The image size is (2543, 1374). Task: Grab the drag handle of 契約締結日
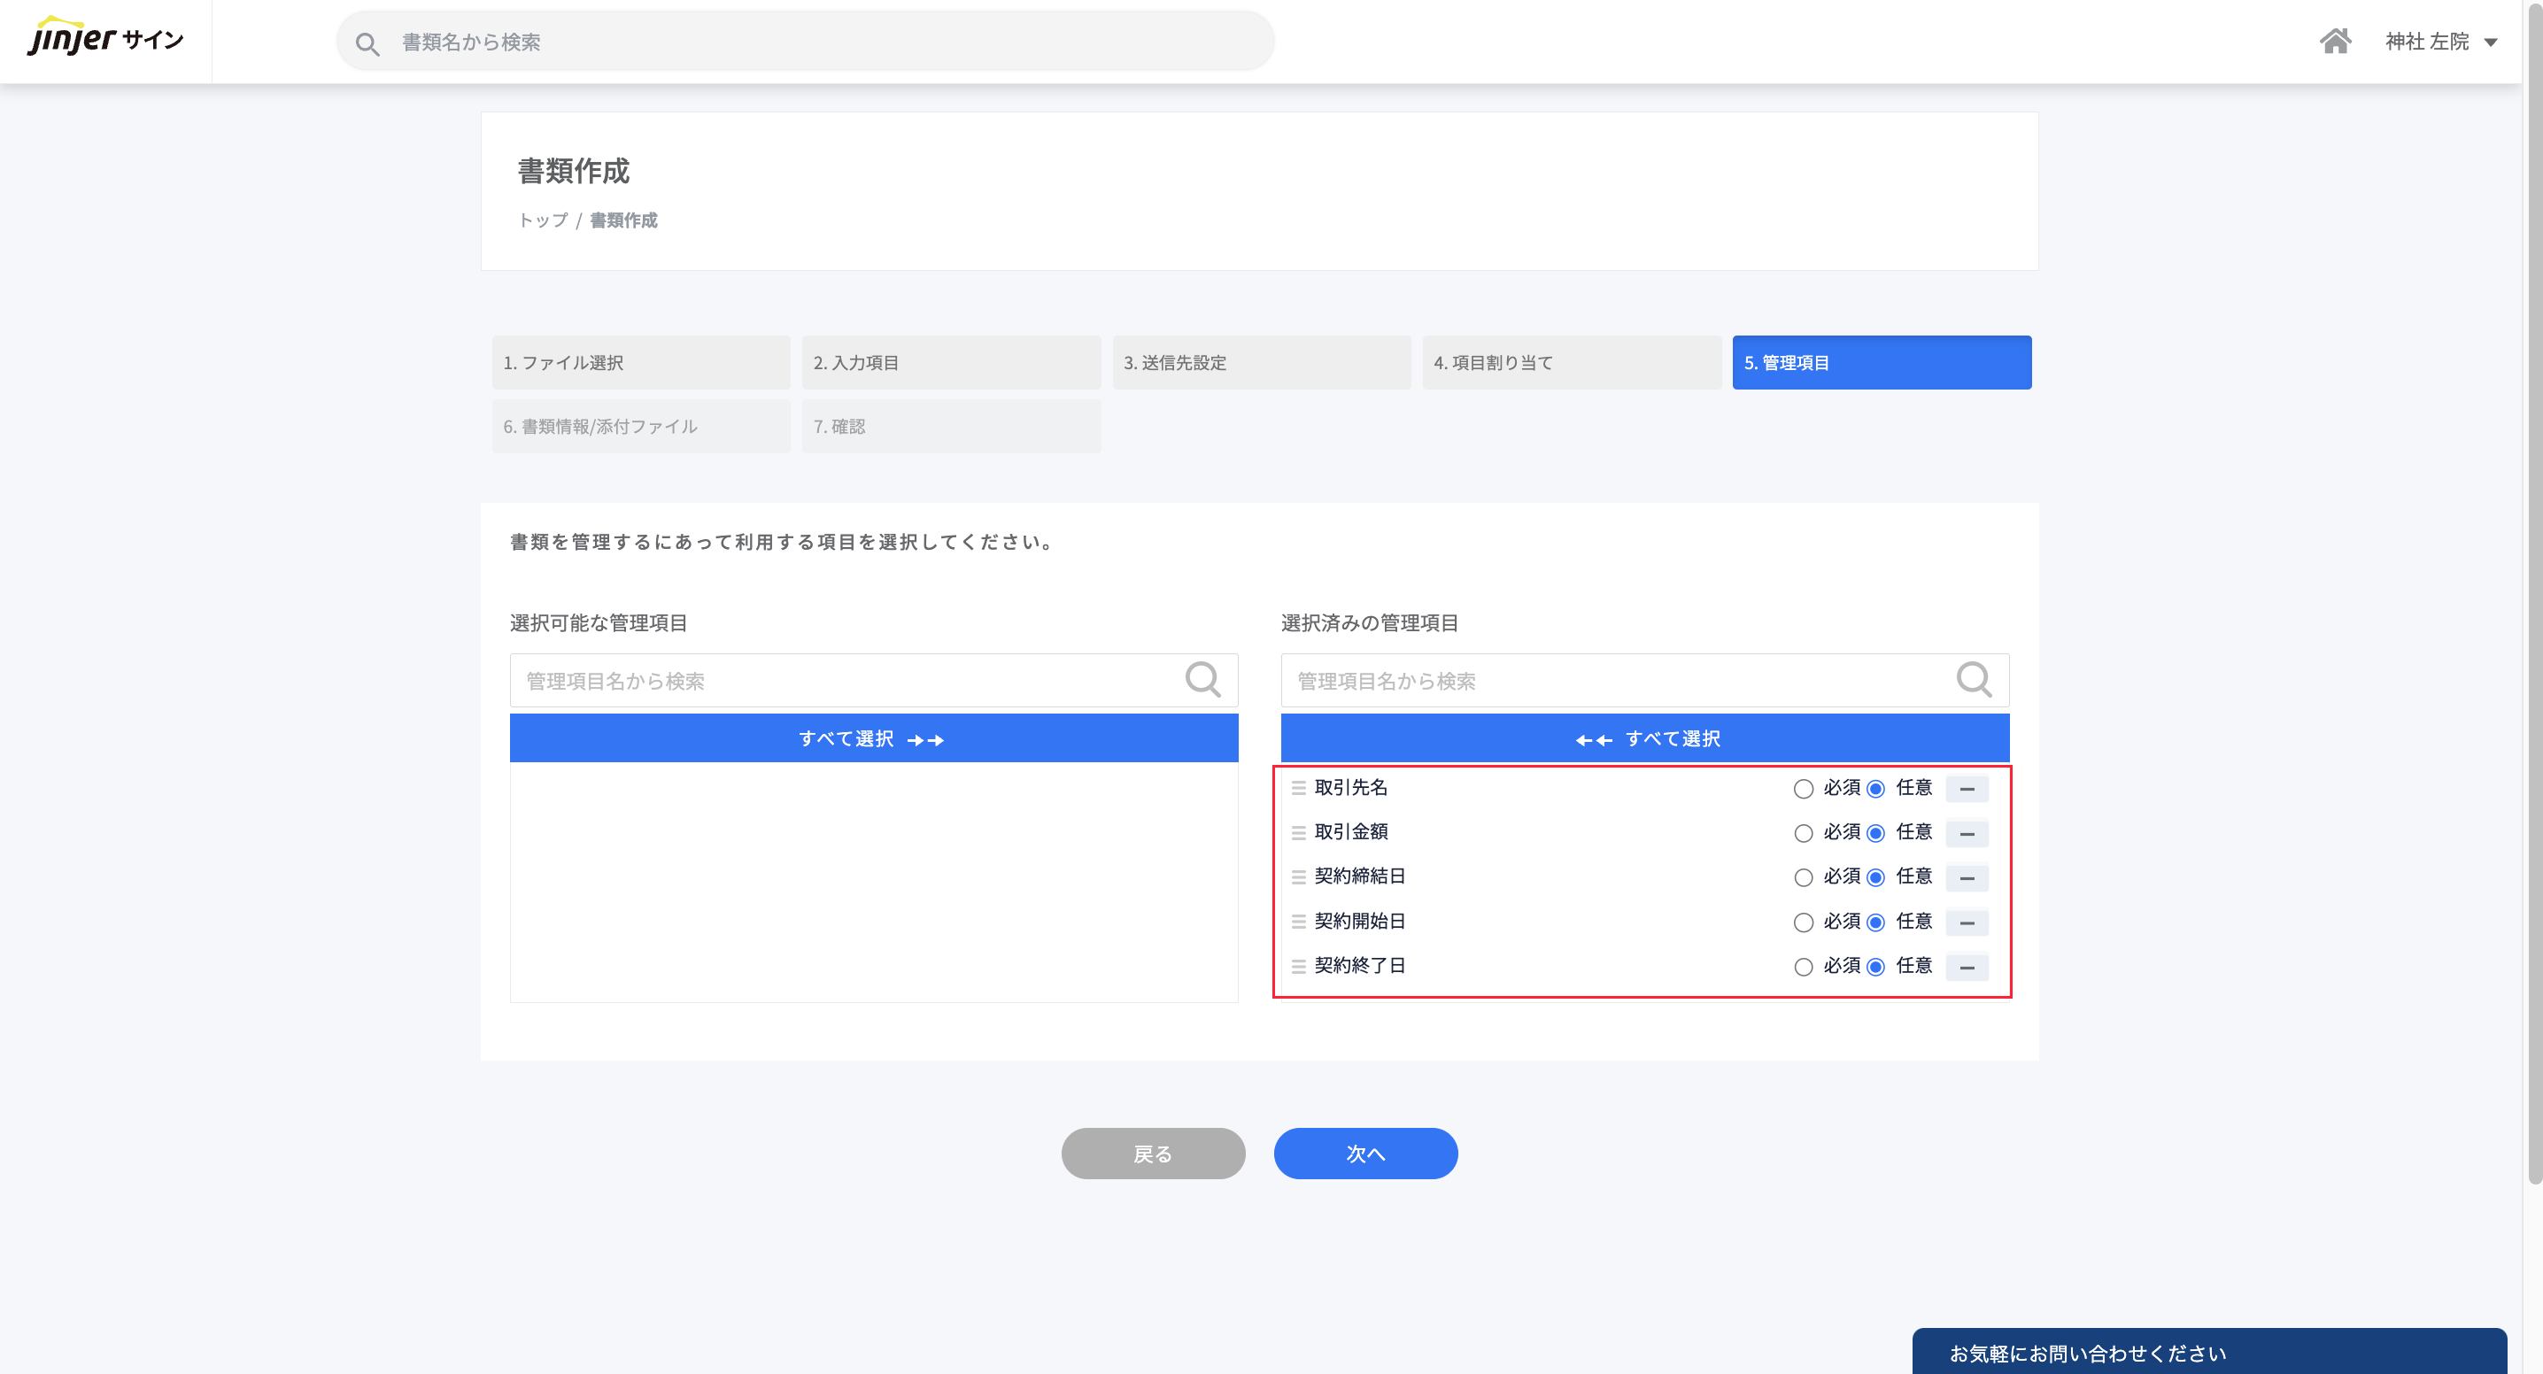coord(1298,876)
